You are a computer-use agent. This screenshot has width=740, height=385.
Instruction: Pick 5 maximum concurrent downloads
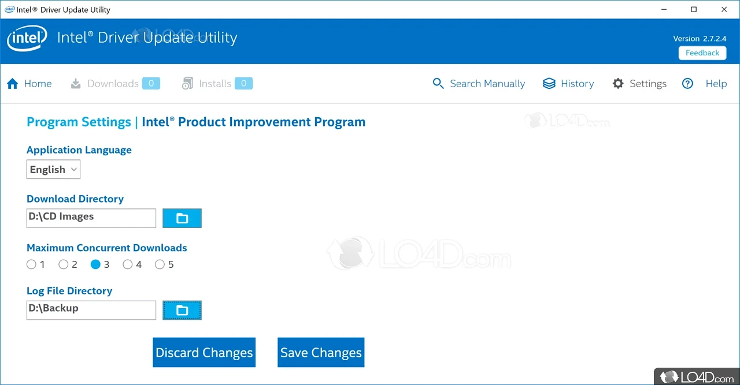click(x=160, y=265)
